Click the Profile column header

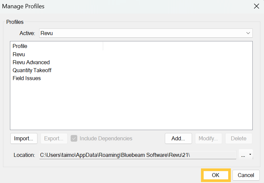click(57, 46)
